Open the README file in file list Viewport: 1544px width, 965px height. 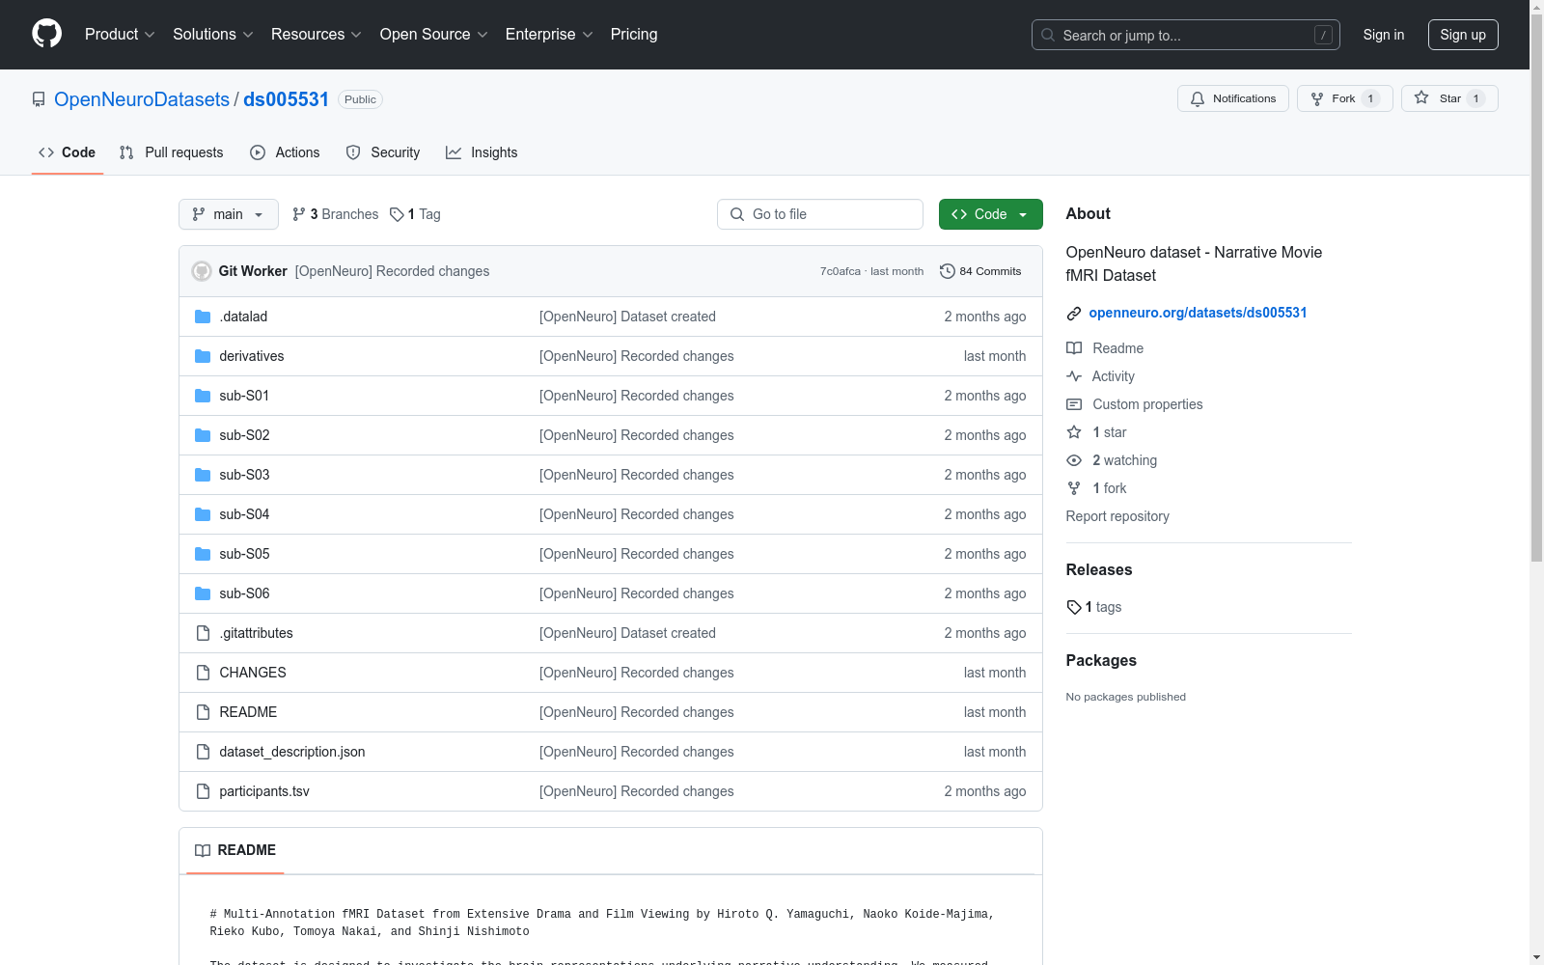pyautogui.click(x=248, y=712)
